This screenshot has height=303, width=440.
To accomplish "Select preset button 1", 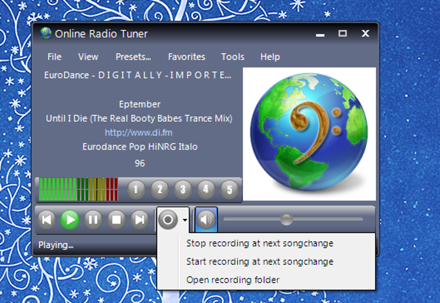I will (x=136, y=189).
